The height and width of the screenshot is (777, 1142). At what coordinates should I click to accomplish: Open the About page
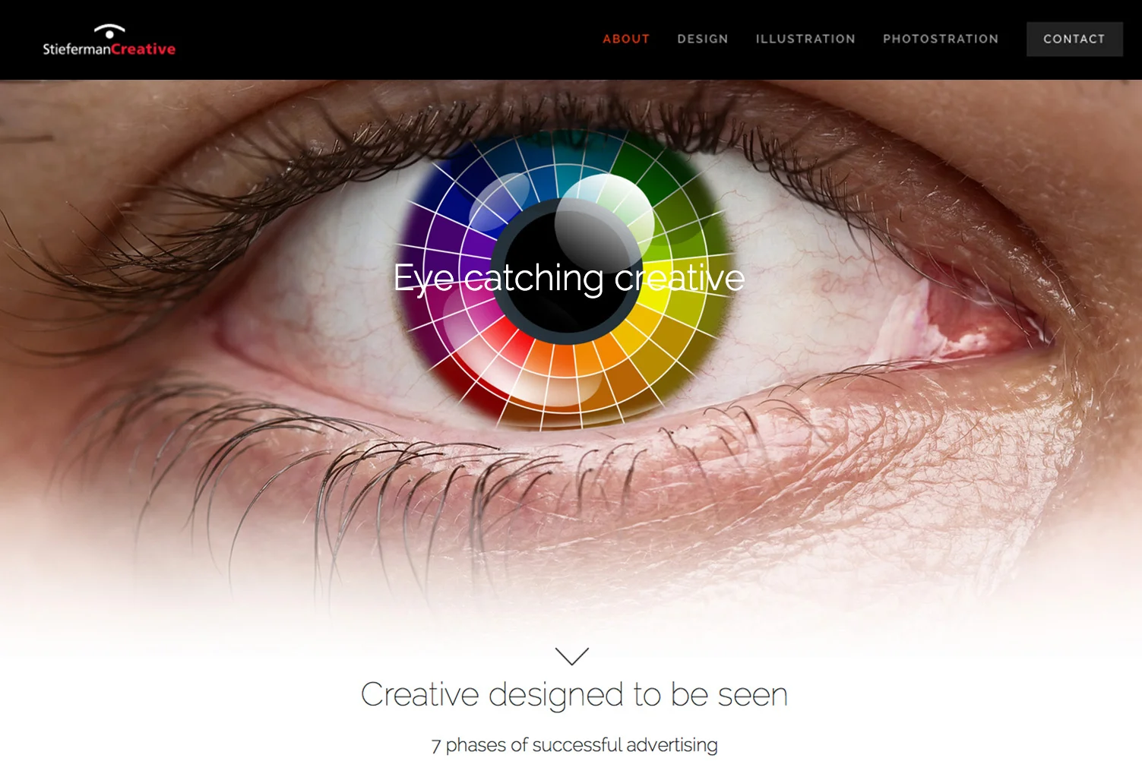point(626,39)
